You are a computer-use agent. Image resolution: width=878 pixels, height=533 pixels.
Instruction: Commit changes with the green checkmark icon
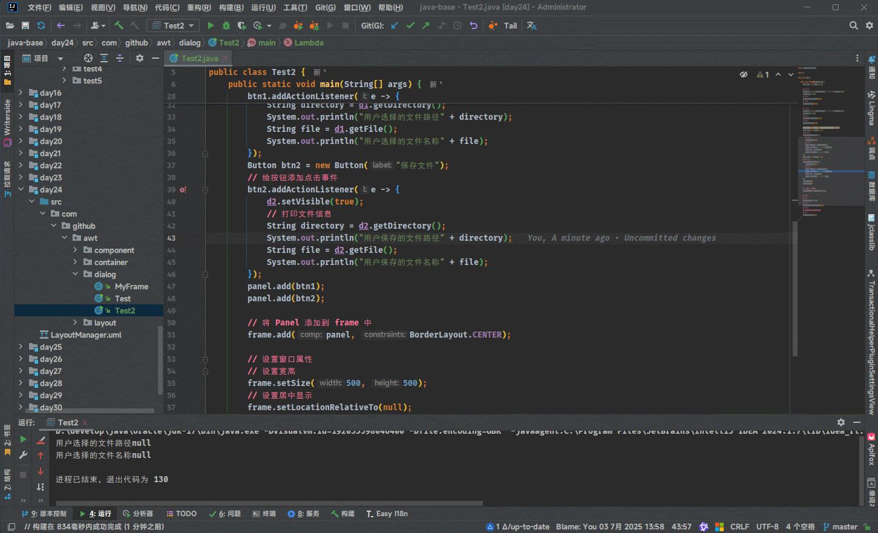[x=410, y=25]
